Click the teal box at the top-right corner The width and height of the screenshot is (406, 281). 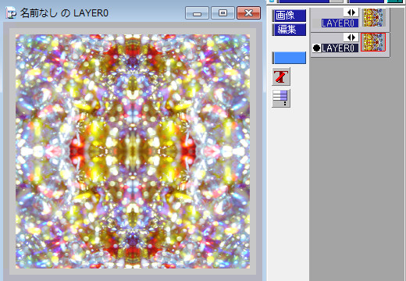click(x=395, y=2)
